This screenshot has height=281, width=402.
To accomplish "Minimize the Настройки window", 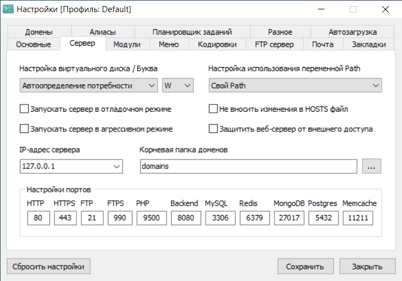I will point(321,9).
